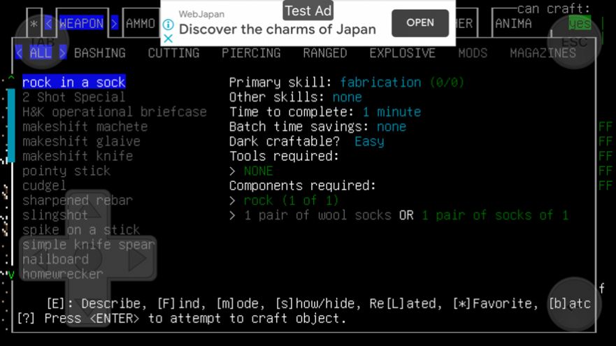Next subcategory arrow right of ALL

point(62,52)
